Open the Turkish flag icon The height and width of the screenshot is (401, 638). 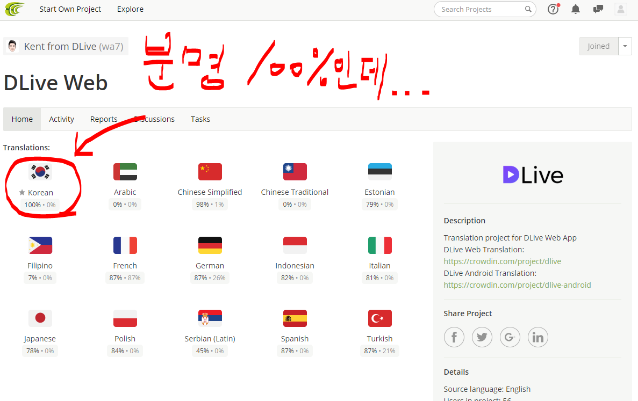click(x=379, y=318)
